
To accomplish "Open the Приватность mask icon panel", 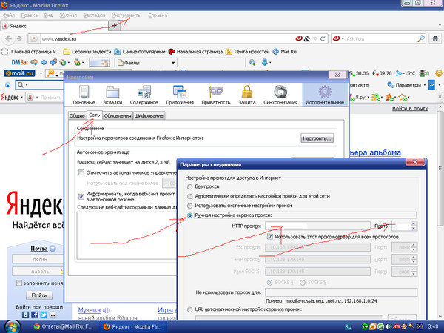I will click(x=216, y=95).
